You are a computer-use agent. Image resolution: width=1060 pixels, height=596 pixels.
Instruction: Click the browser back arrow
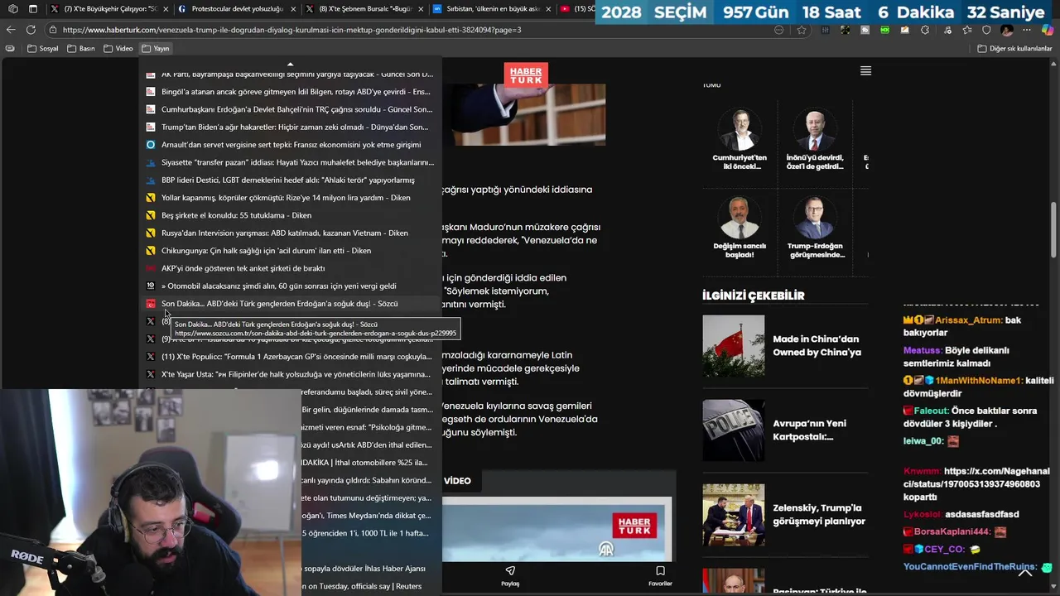11,30
